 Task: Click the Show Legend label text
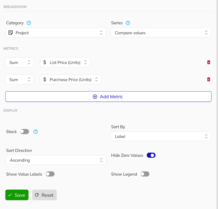pyautogui.click(x=124, y=174)
